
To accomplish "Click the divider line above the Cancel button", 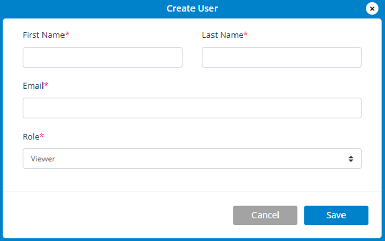I will [192, 192].
